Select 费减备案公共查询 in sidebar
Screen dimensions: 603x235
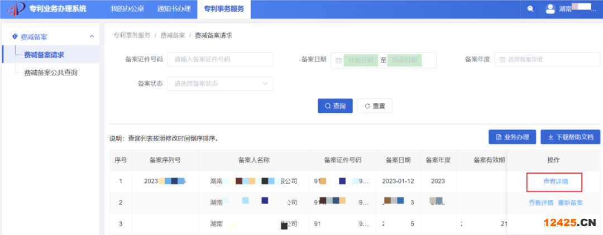(x=50, y=73)
